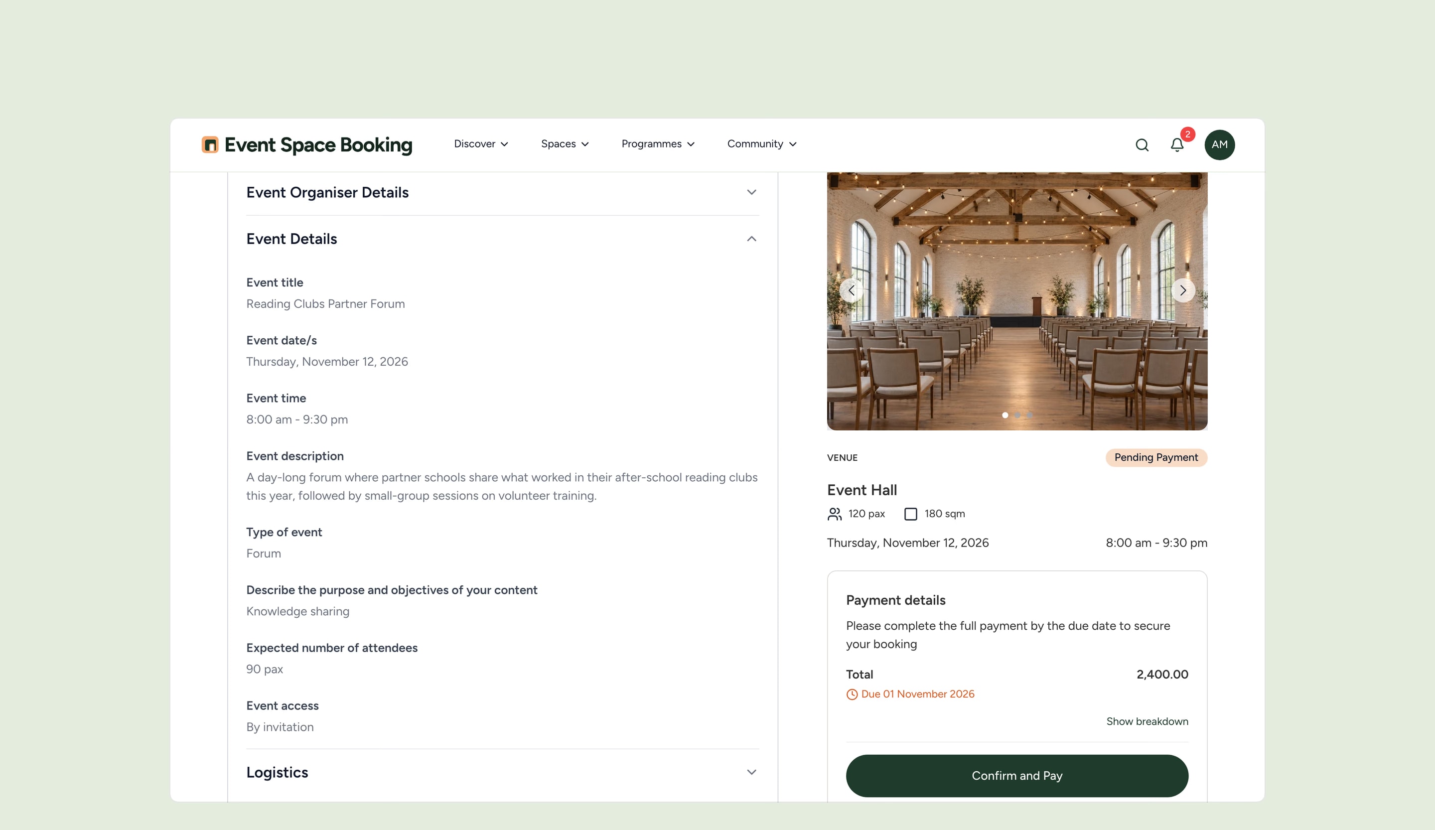The image size is (1435, 830).
Task: Click the due date clock icon
Action: coord(852,694)
